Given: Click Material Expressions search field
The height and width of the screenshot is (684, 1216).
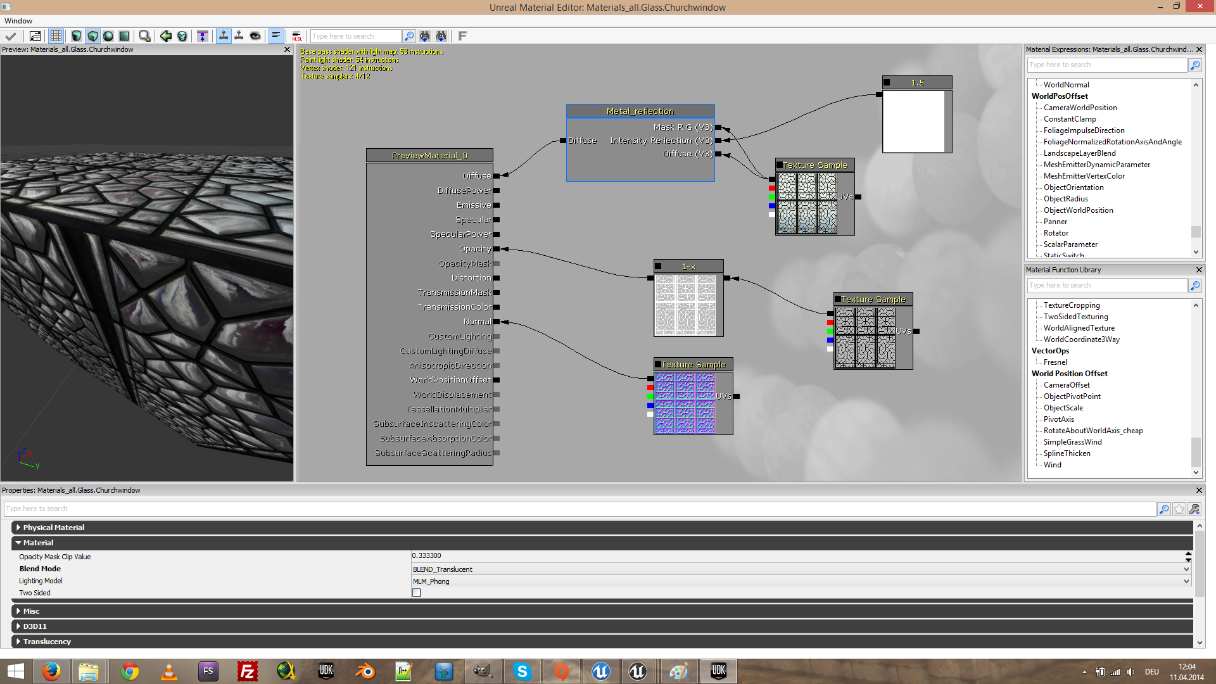Looking at the screenshot, I should click(x=1106, y=65).
